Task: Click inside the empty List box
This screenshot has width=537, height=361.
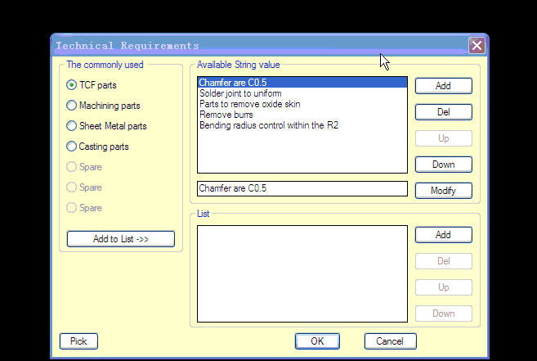Action: pyautogui.click(x=302, y=274)
